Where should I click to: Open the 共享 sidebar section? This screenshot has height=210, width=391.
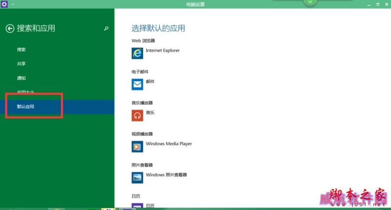click(x=21, y=64)
